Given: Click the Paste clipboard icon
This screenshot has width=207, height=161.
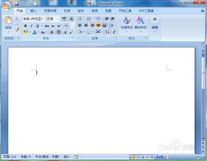Looking at the screenshot, I should [x=8, y=20].
